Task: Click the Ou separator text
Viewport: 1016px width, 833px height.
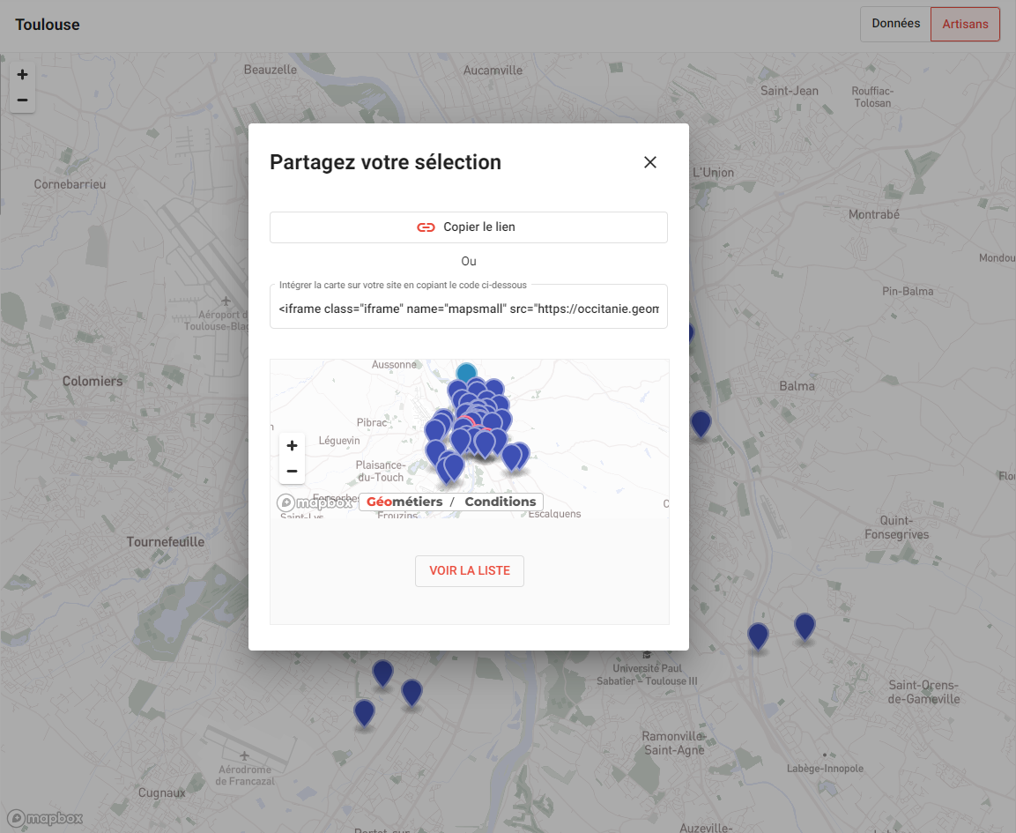Action: tap(469, 261)
